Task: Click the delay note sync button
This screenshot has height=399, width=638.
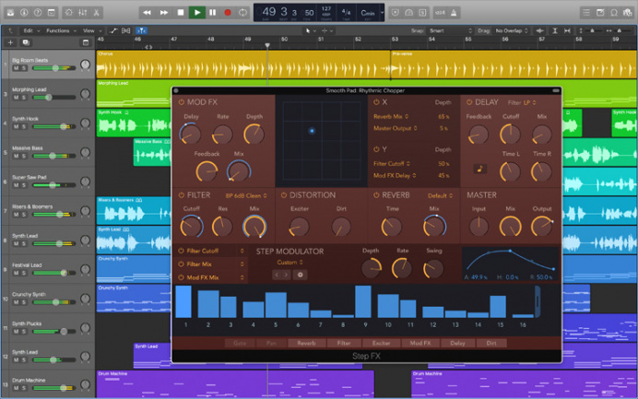Action: (479, 169)
